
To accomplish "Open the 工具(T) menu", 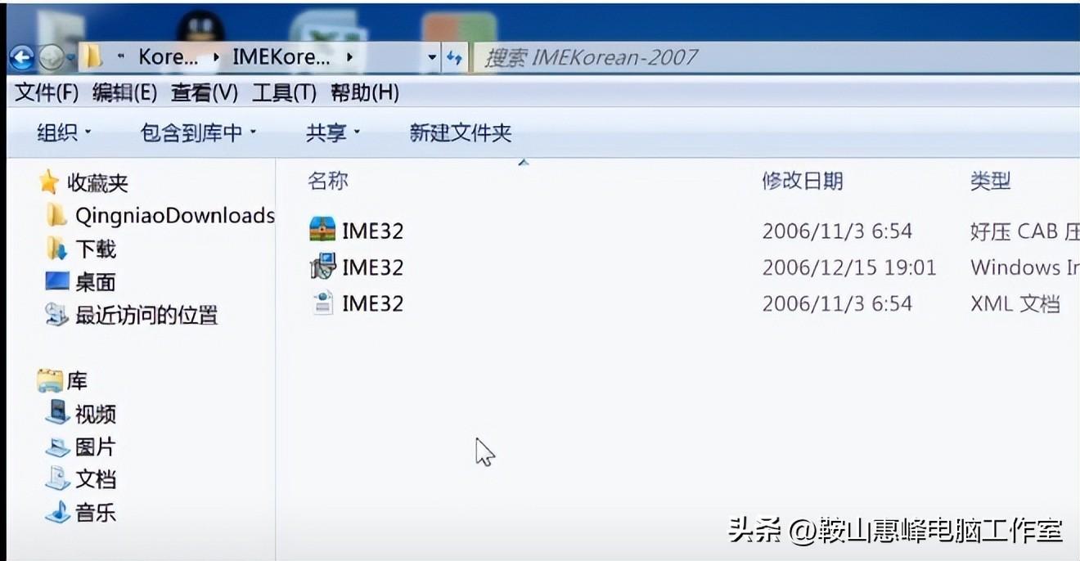I will point(284,93).
